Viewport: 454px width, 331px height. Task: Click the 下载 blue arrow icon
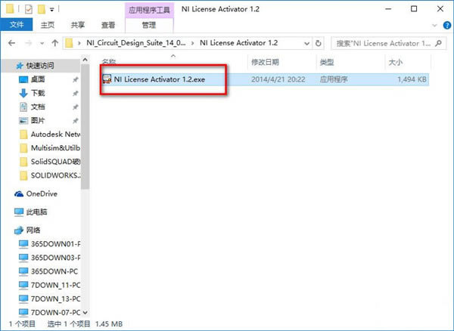(23, 93)
